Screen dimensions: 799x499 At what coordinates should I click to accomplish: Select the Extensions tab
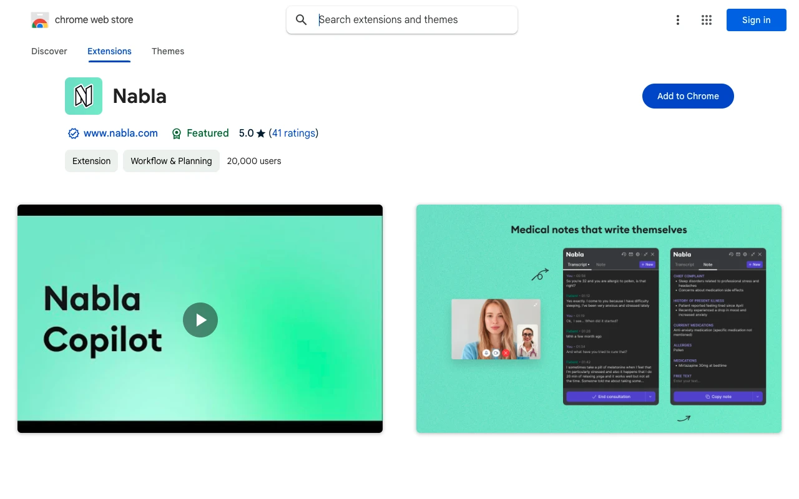point(109,51)
